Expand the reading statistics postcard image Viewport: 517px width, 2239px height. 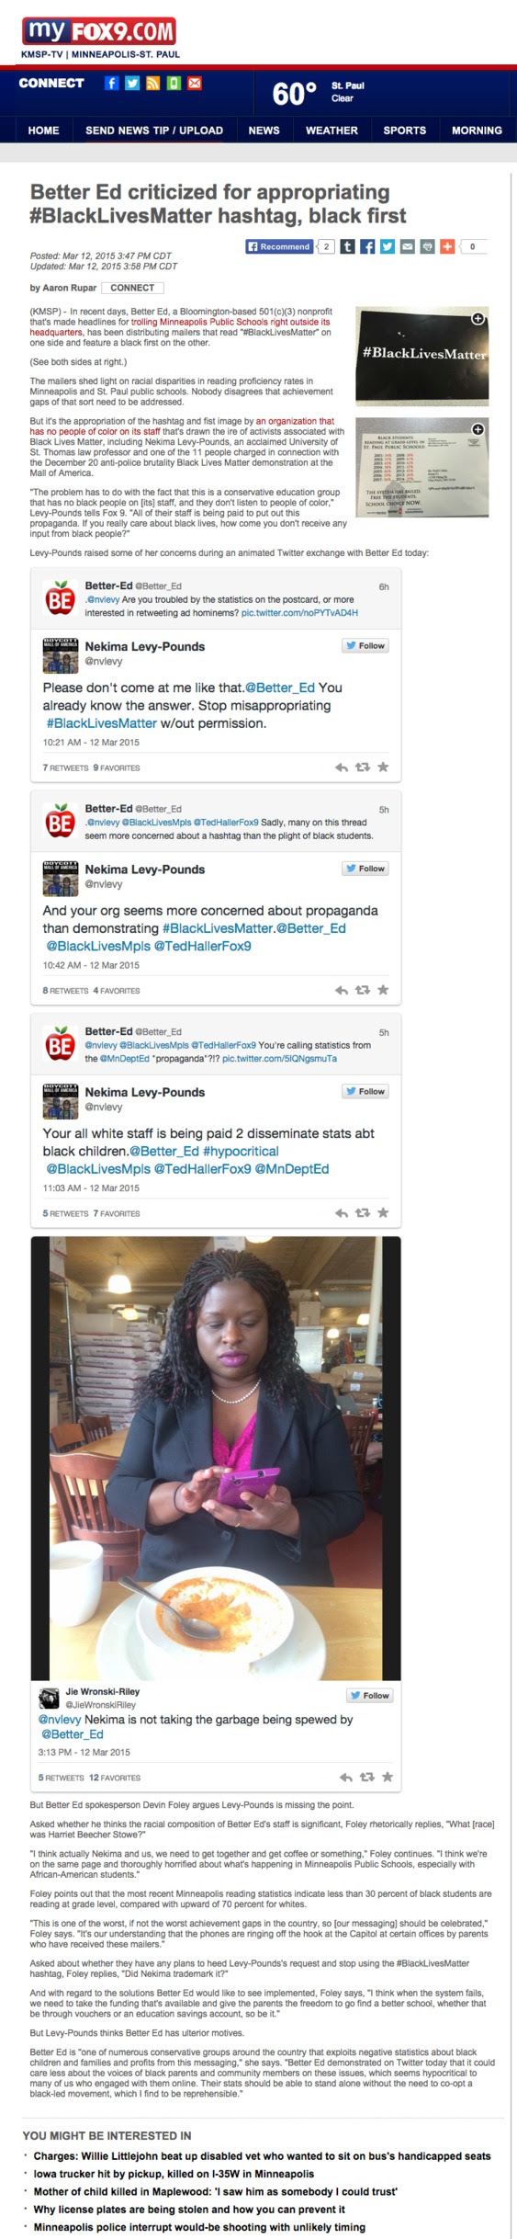point(421,468)
